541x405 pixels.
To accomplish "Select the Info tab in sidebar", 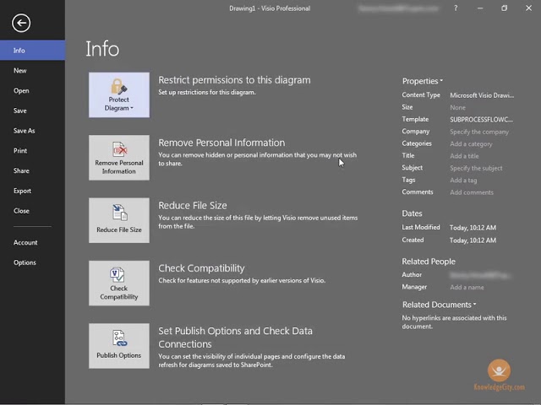I will tap(32, 51).
